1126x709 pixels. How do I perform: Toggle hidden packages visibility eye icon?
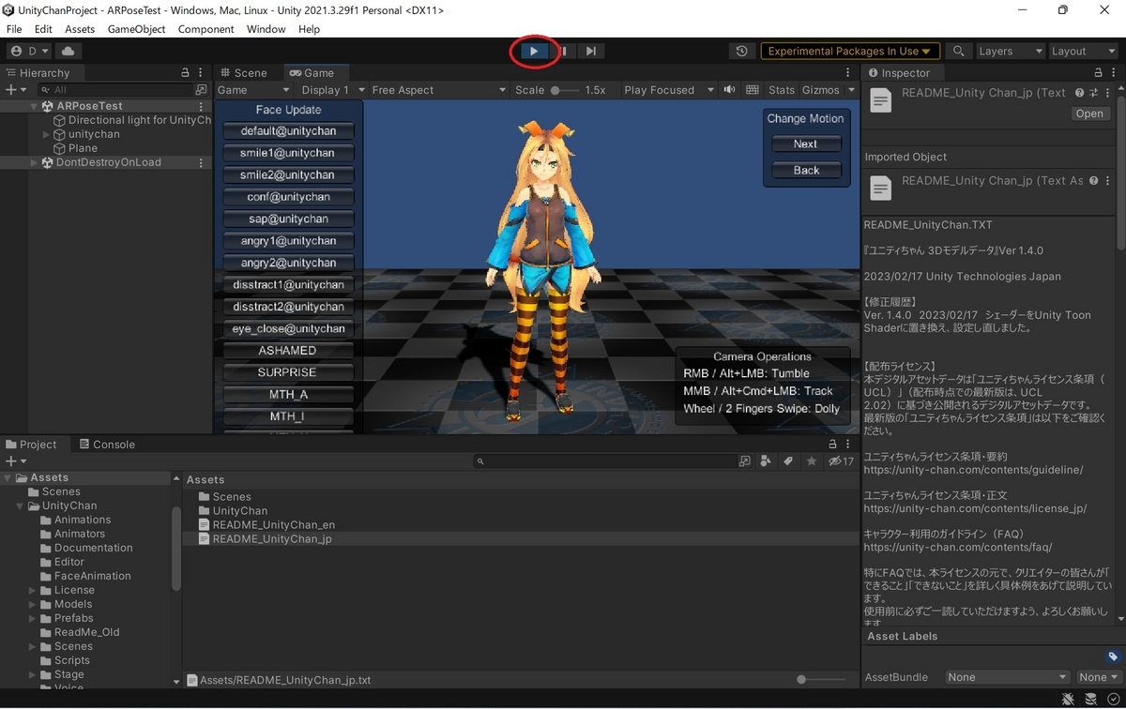(x=841, y=461)
